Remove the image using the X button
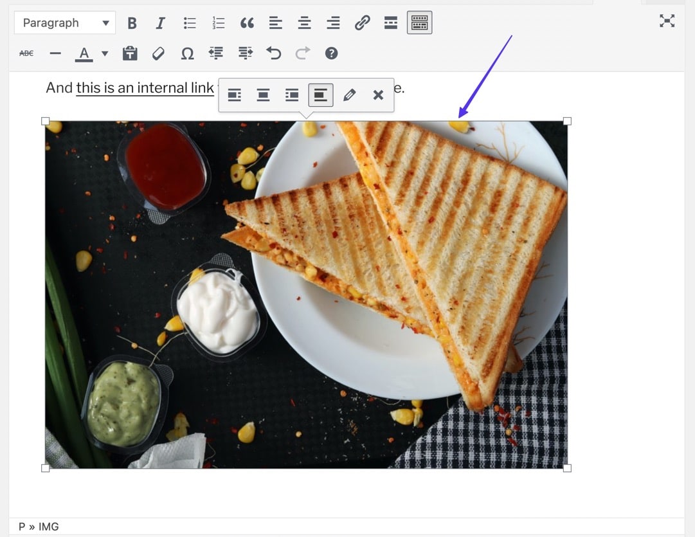This screenshot has height=537, width=695. pos(377,95)
